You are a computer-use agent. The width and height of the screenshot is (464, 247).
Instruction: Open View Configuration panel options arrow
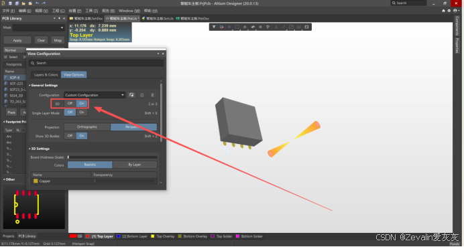(158, 54)
